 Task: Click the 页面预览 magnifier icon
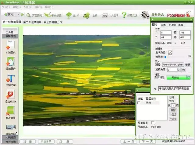tap(28, 16)
